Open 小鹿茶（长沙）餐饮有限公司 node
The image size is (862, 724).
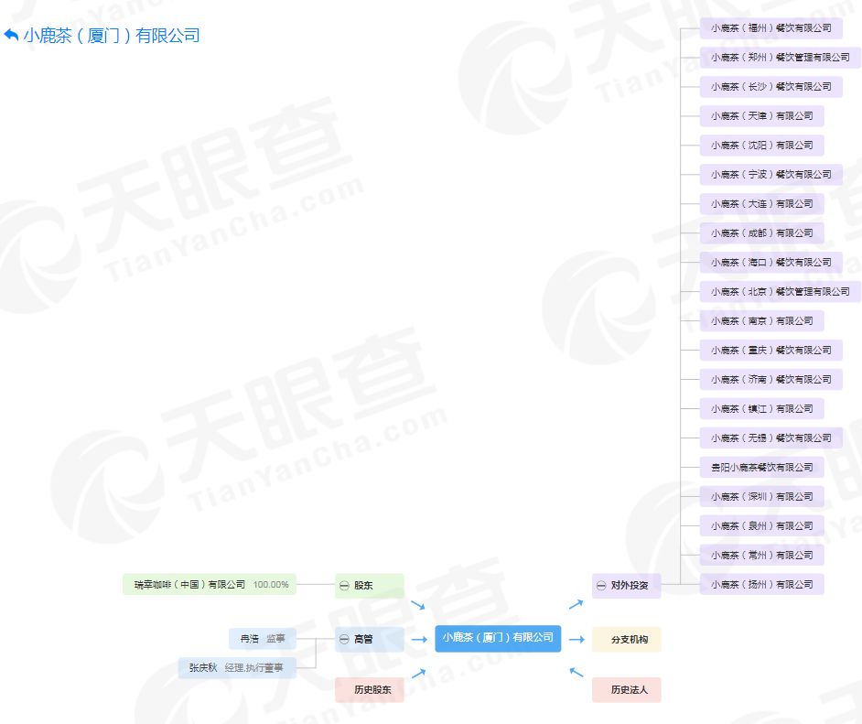[x=771, y=86]
